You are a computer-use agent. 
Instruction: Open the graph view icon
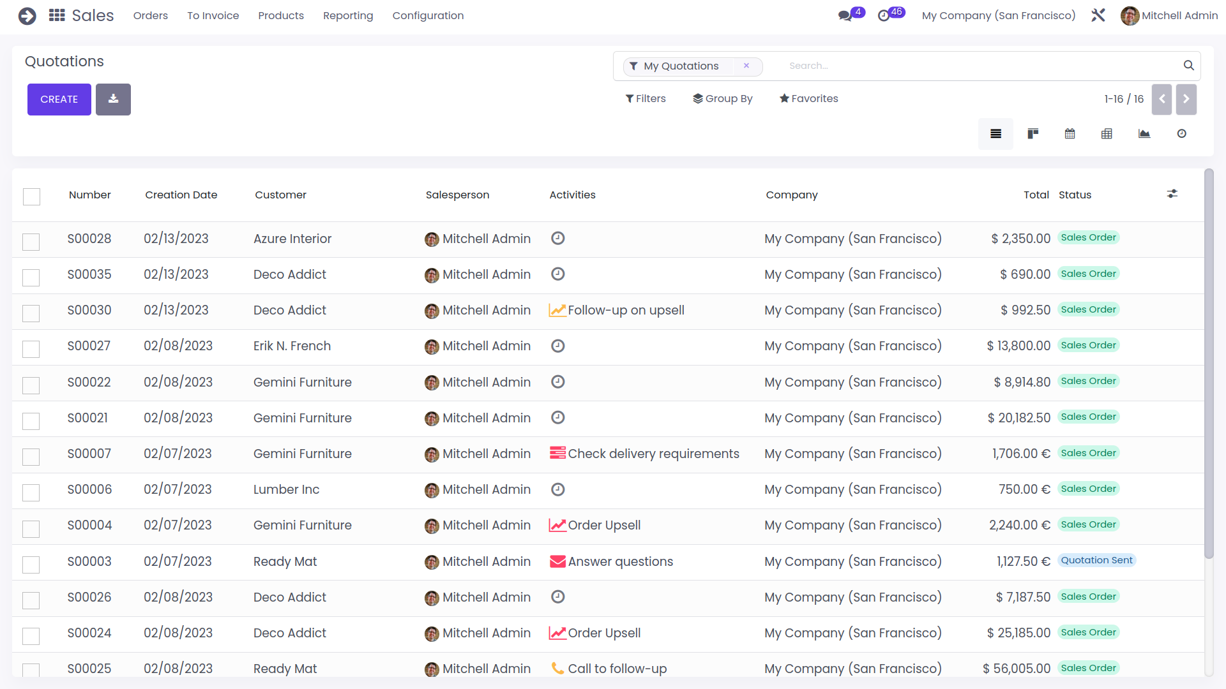(1144, 134)
